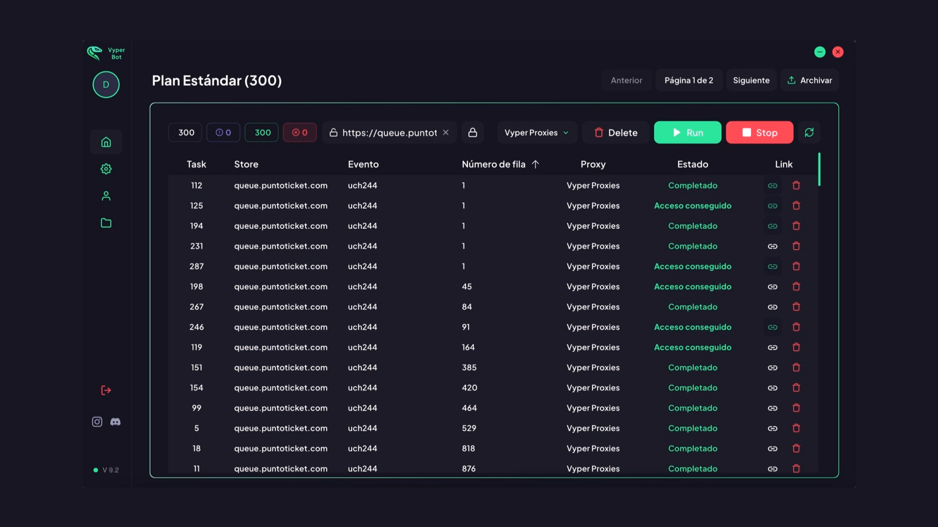Click the task list vertical scrollbar
Screen dimensions: 938x527
(x=819, y=169)
